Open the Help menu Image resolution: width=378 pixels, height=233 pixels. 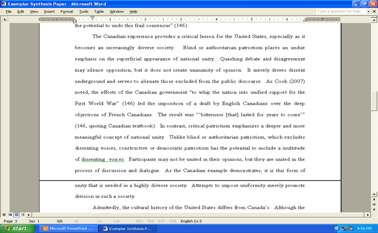pos(133,12)
